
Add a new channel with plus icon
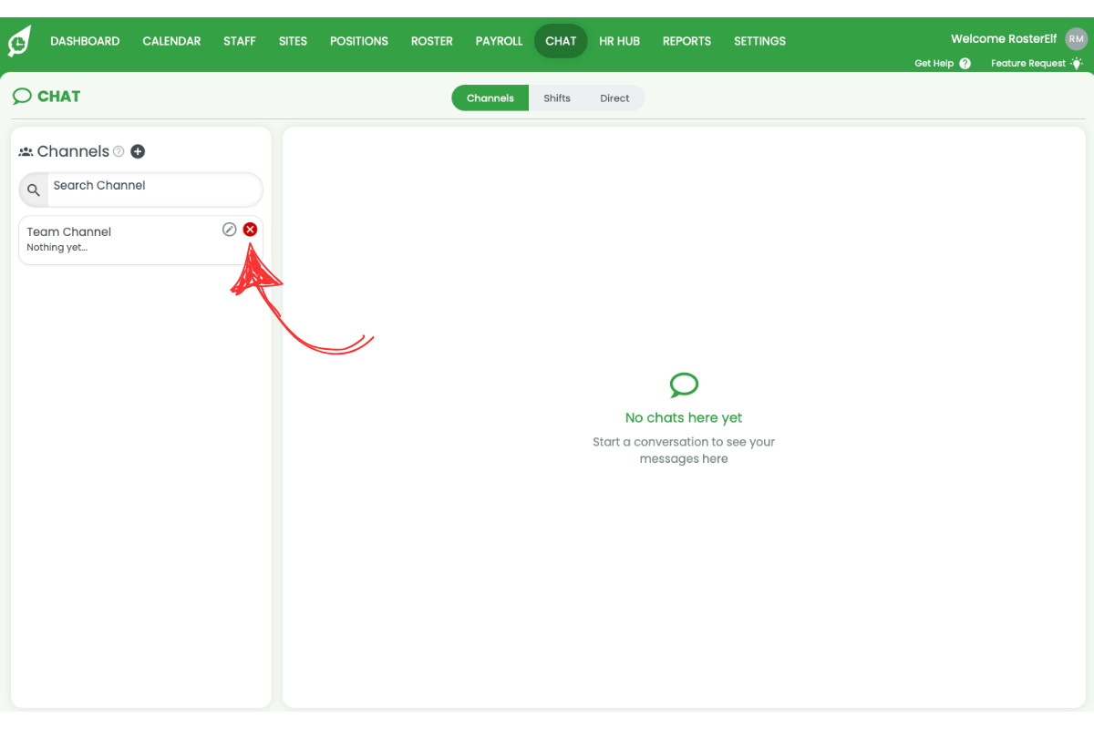(138, 151)
